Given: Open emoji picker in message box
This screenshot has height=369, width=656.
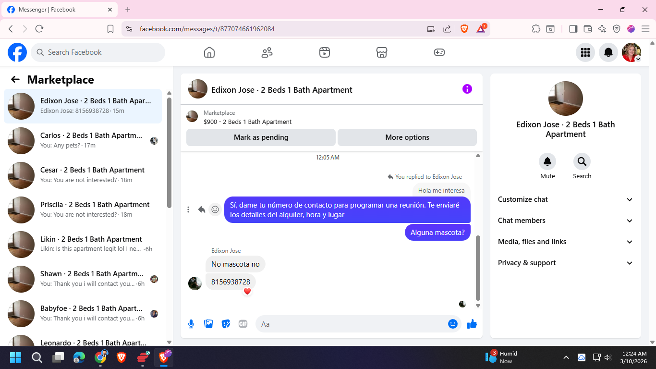Looking at the screenshot, I should tap(453, 324).
